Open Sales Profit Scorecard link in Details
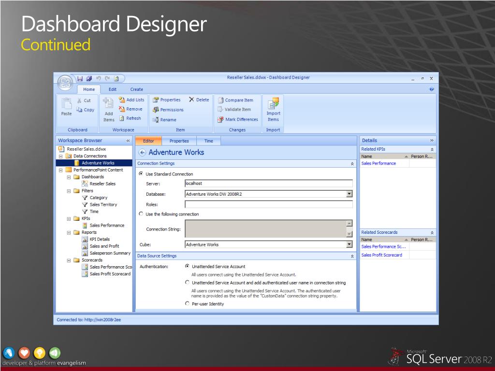The height and width of the screenshot is (371, 495). [382, 255]
